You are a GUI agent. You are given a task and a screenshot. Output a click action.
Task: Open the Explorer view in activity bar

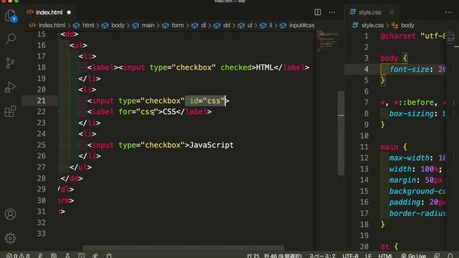[x=11, y=16]
